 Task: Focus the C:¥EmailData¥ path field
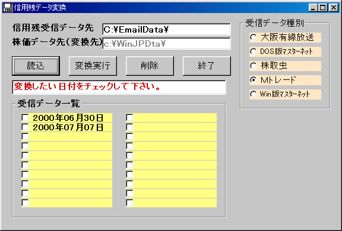(166, 30)
